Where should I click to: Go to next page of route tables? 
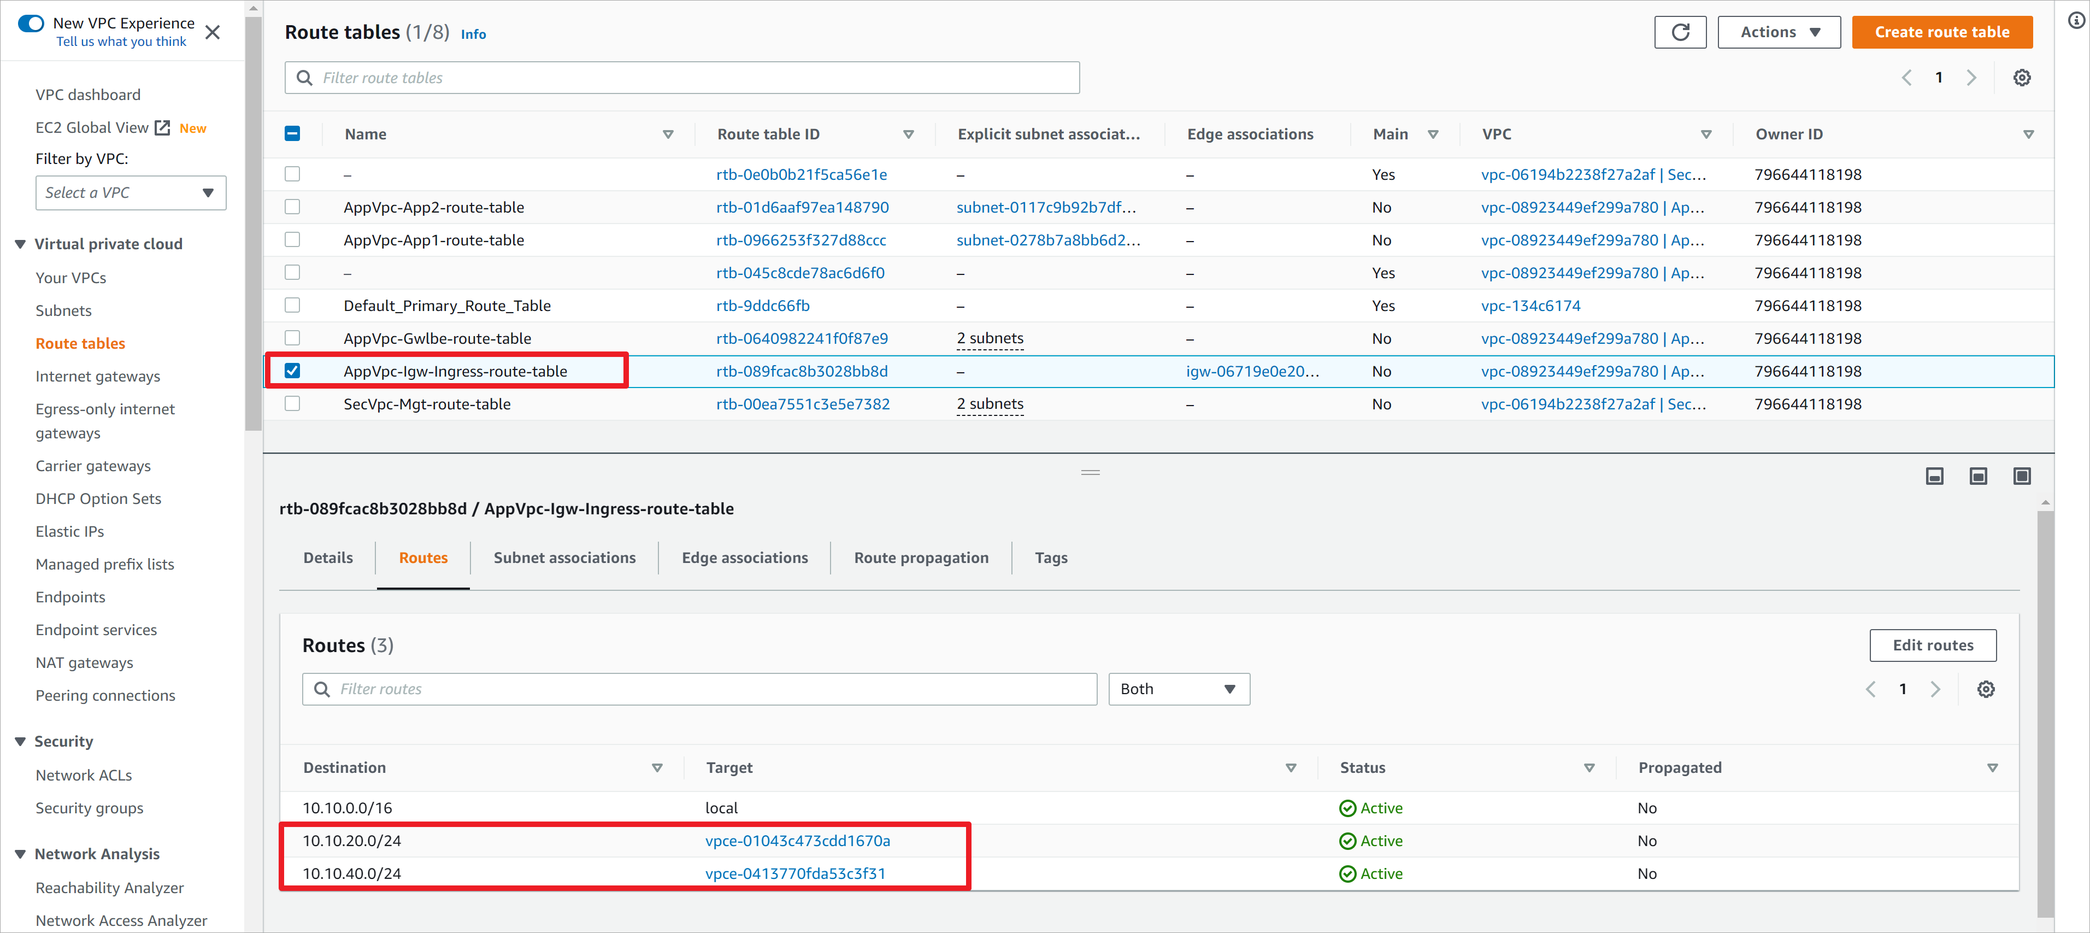click(1971, 78)
